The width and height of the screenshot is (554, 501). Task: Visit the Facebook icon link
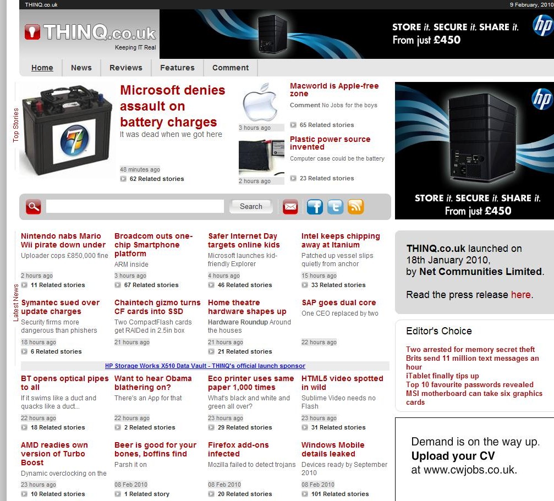(315, 207)
